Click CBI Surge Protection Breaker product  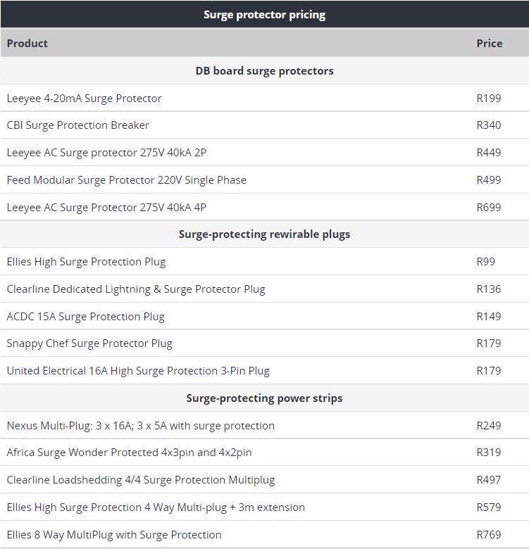pyautogui.click(x=77, y=125)
